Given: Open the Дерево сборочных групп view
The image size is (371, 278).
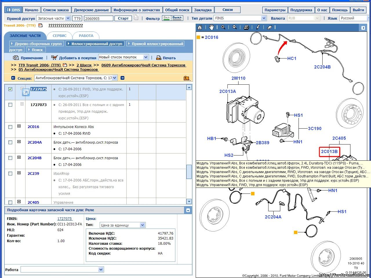Looking at the screenshot, I should coord(37,44).
